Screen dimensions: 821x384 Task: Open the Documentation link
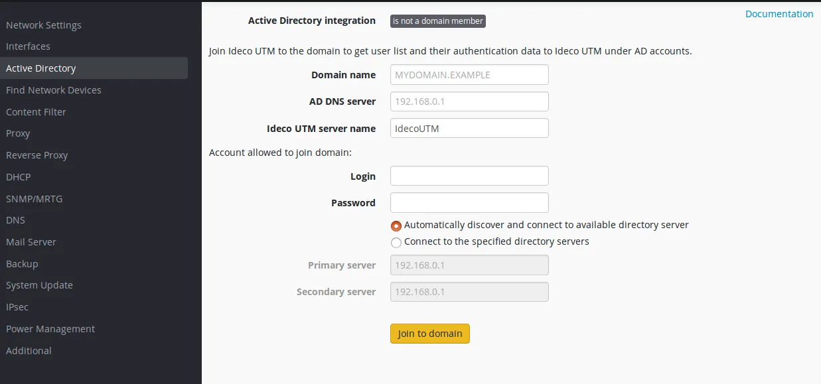coord(779,13)
